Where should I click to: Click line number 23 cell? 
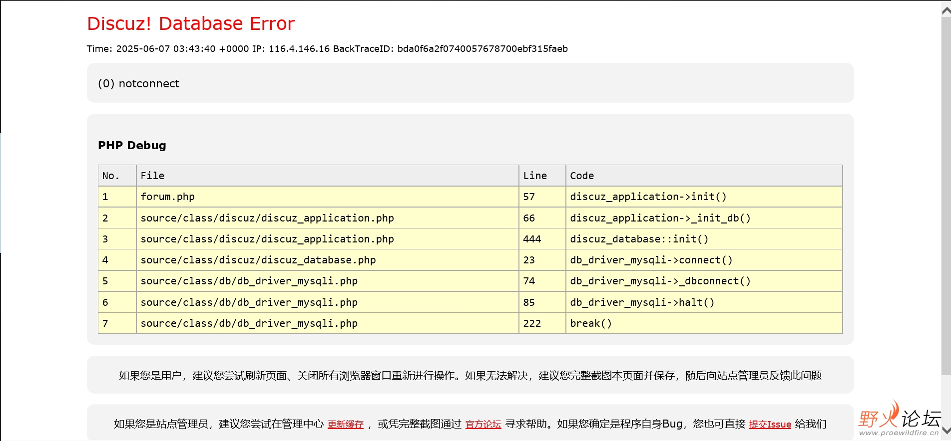(x=542, y=260)
